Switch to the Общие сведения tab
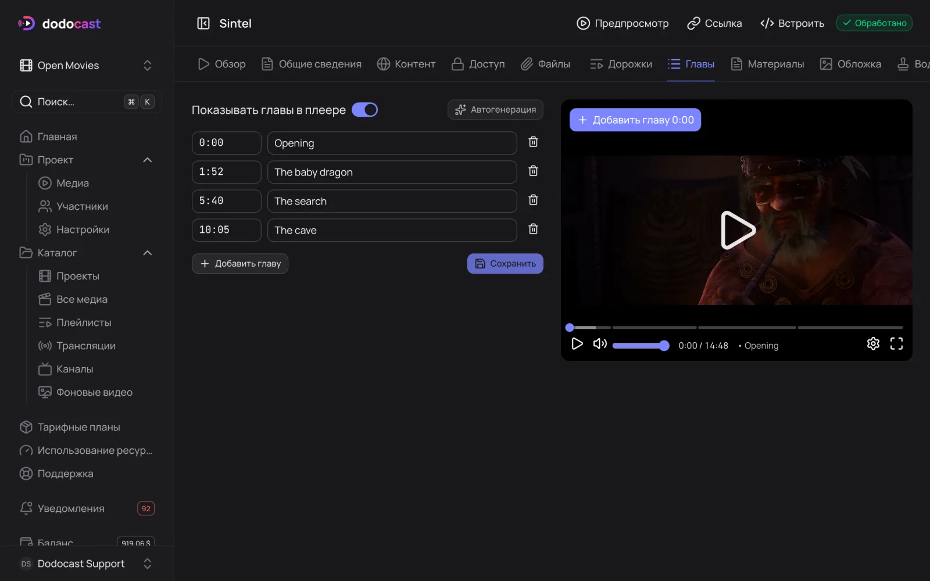The image size is (930, 581). [x=312, y=64]
